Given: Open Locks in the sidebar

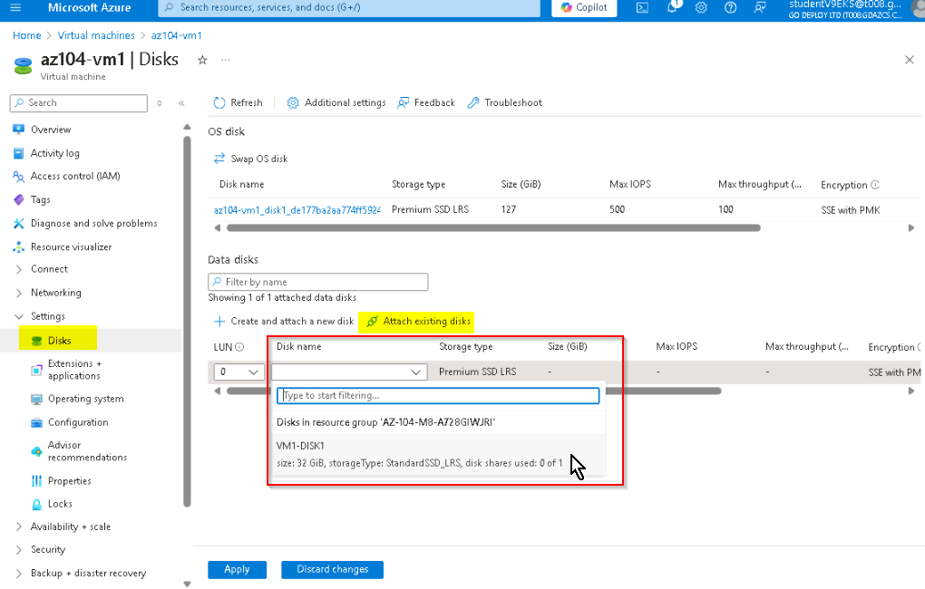Looking at the screenshot, I should tap(60, 504).
